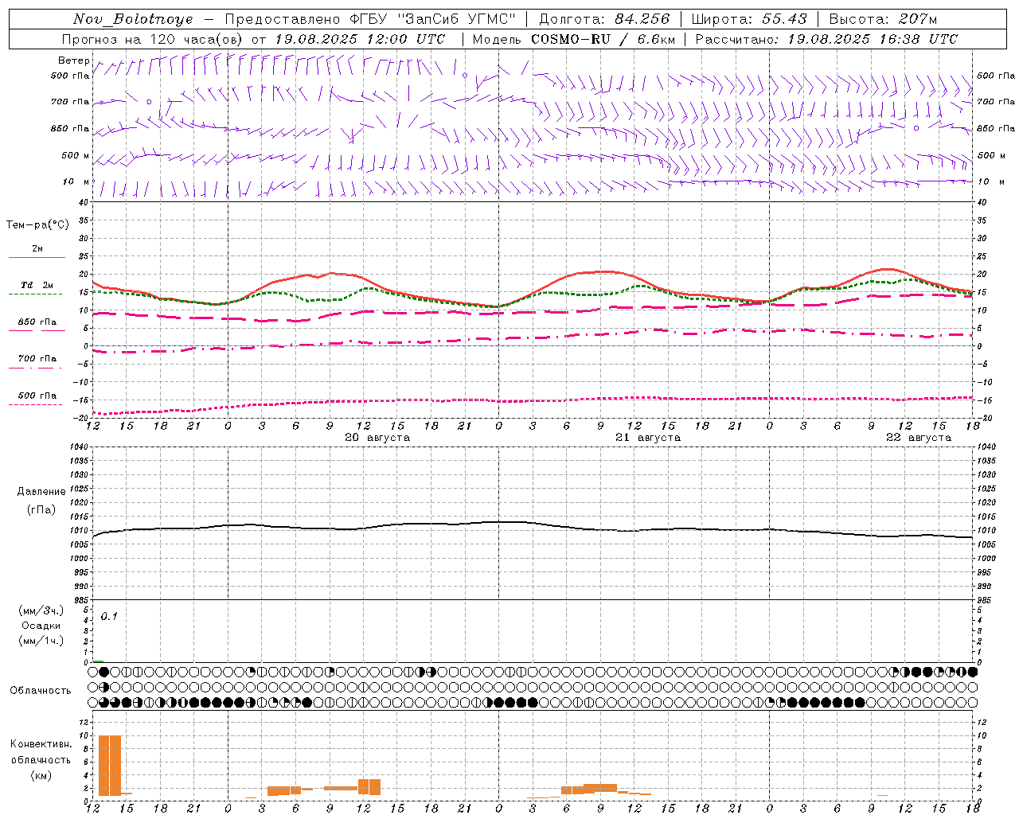Click the 'Осадки' precipitation label
The width and height of the screenshot is (1019, 815).
41,626
